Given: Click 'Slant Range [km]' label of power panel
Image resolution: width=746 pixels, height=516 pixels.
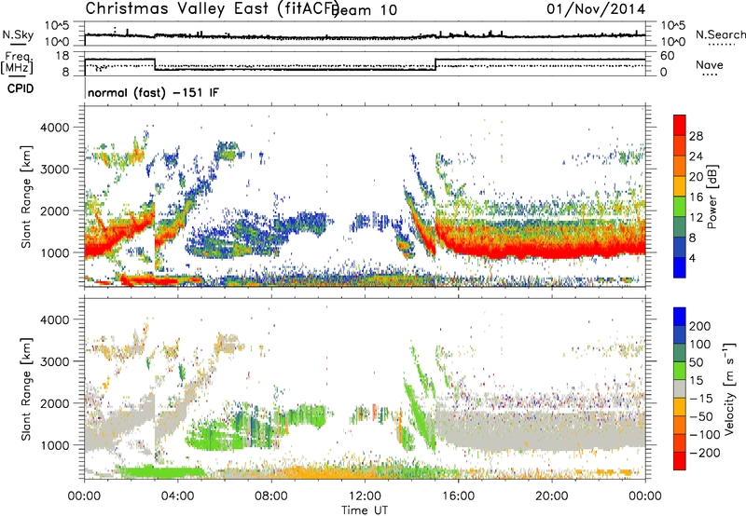Looking at the screenshot, I should (26, 197).
